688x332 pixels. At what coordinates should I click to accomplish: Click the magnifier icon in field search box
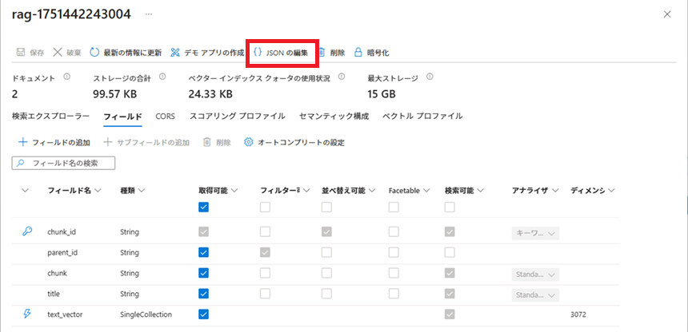click(20, 164)
